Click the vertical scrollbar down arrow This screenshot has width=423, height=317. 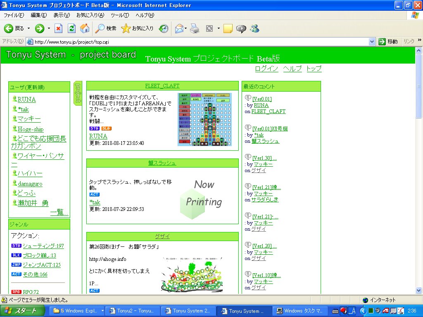pos(418,291)
